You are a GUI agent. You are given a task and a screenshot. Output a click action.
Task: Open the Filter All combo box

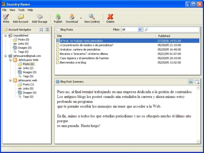(132, 30)
